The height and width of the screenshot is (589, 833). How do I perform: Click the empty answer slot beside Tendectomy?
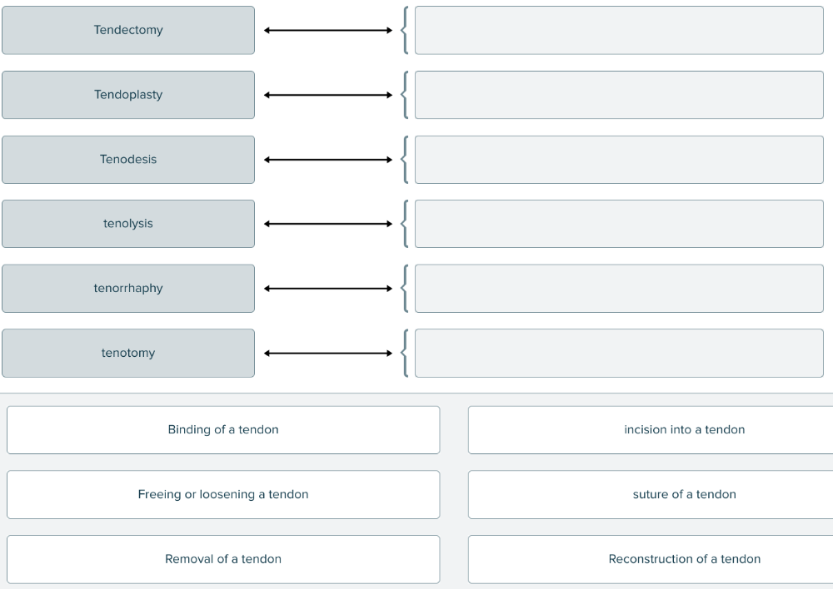pos(619,31)
